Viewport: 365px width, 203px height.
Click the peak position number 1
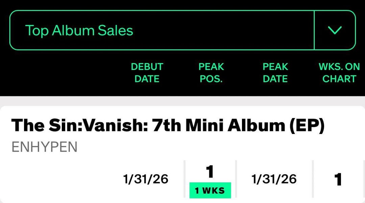point(210,172)
